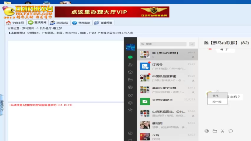Click the 当前位置 breadcrumb text
Screen dimensions: 251x141
[35, 28]
